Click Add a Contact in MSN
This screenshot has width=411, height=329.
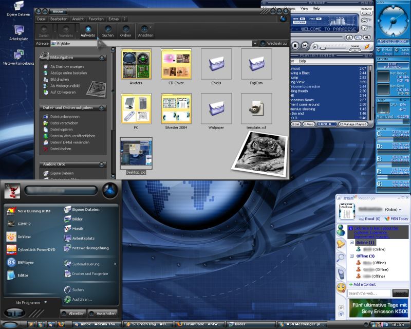362,284
